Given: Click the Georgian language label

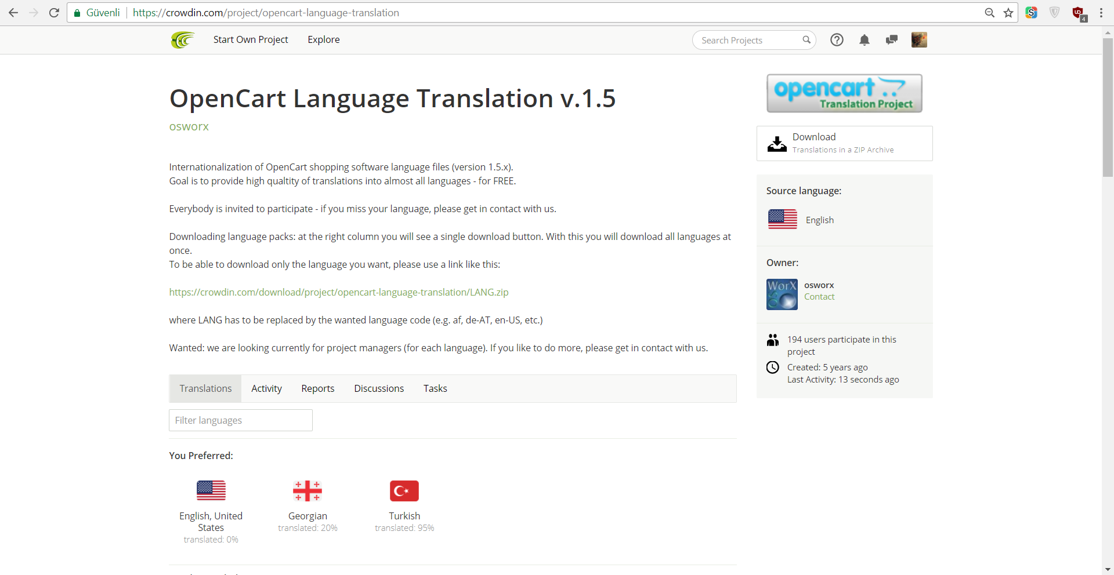Looking at the screenshot, I should click(308, 516).
